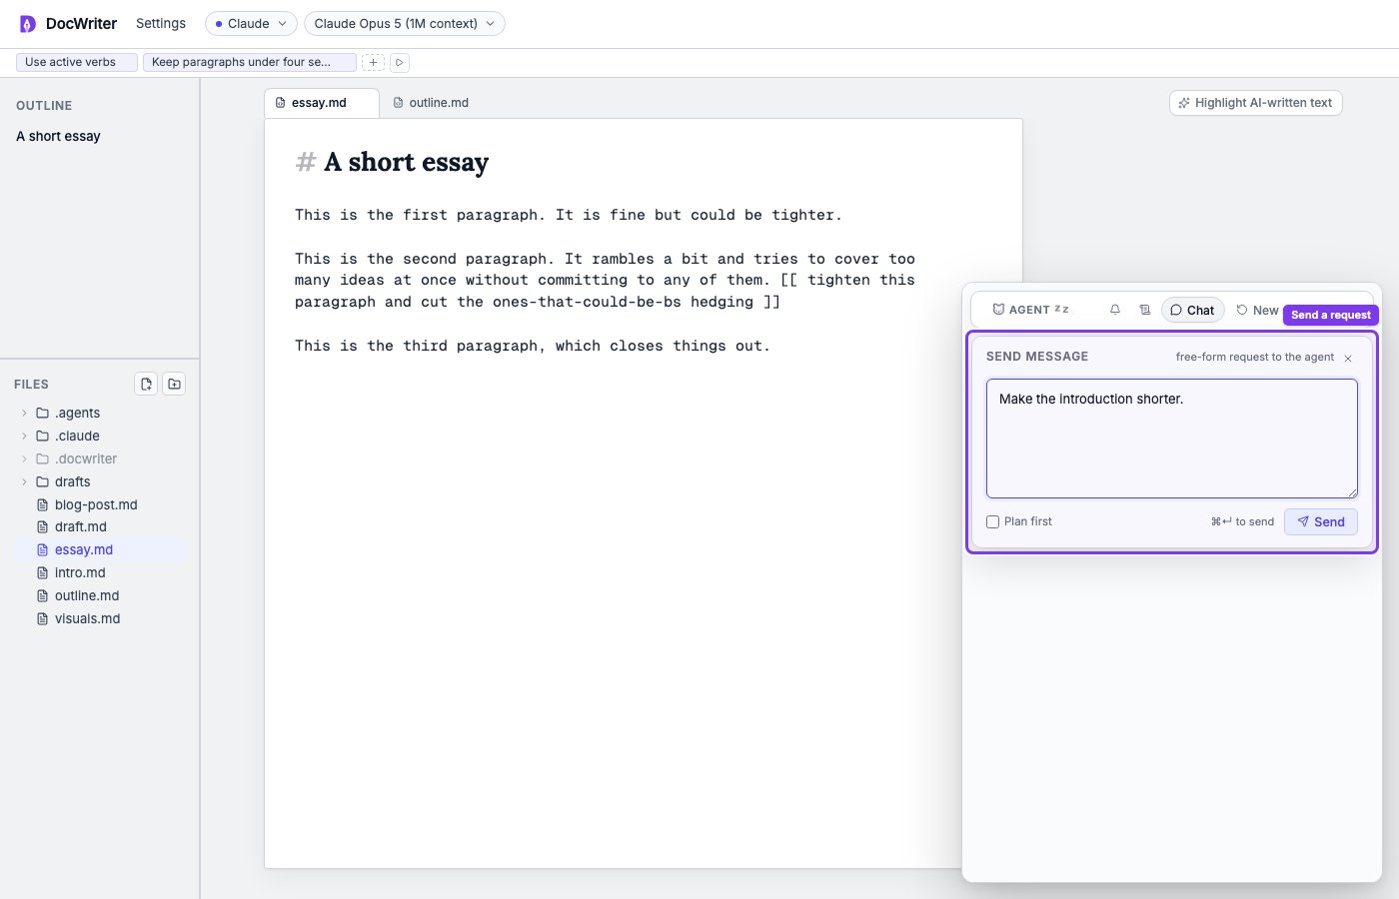The width and height of the screenshot is (1399, 899).
Task: Switch to the outline.md tab
Action: pyautogui.click(x=431, y=103)
